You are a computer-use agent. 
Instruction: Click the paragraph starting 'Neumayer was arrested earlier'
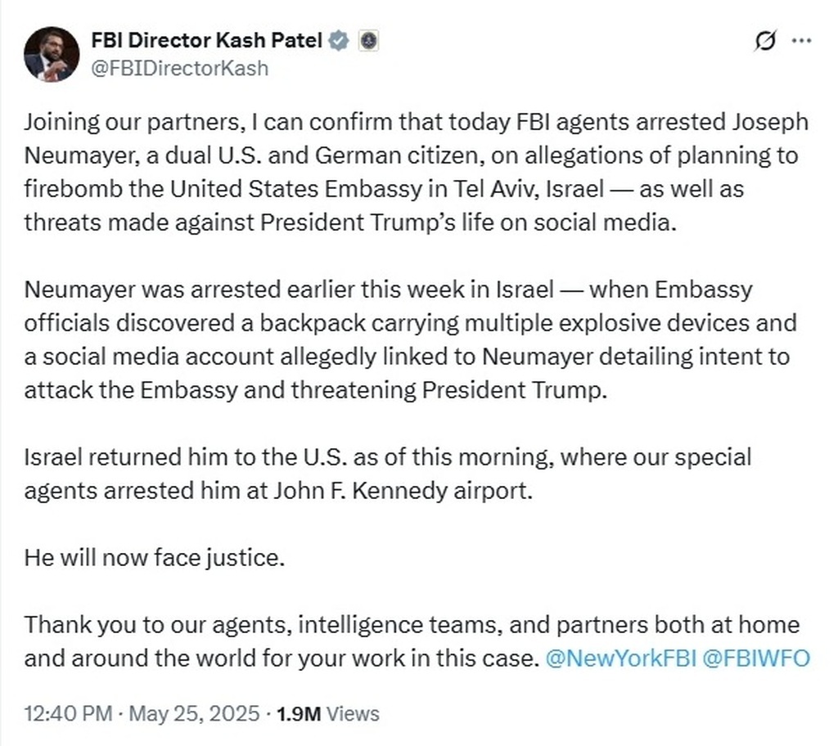(411, 339)
